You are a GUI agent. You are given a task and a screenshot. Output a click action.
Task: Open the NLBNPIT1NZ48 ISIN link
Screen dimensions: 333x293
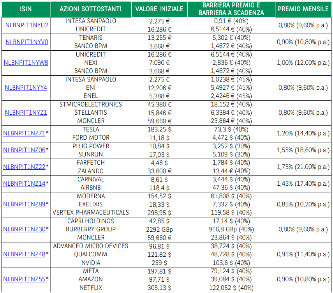click(x=24, y=254)
